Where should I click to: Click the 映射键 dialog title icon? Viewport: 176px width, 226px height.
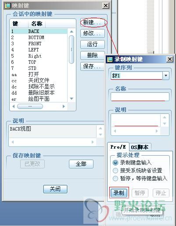coord(8,6)
